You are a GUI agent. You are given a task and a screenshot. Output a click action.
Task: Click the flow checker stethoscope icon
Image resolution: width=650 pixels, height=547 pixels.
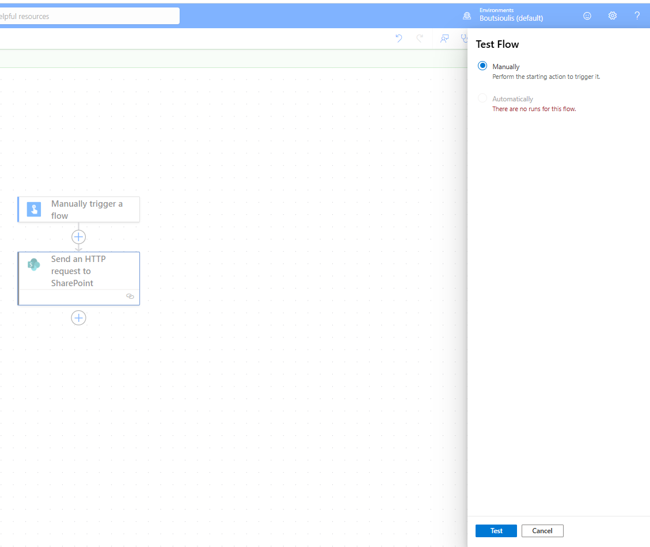coord(463,39)
